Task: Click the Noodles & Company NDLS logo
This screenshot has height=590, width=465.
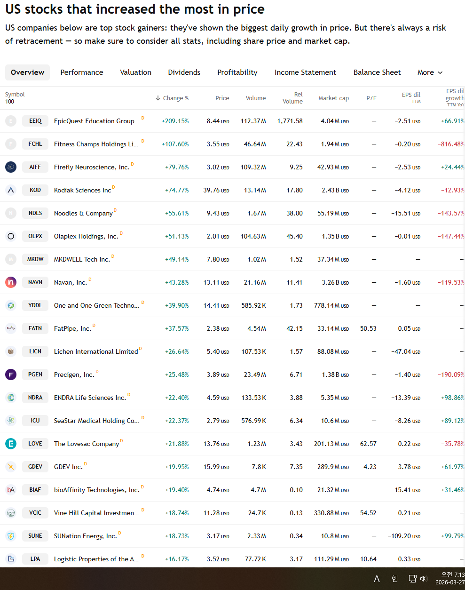Action: pyautogui.click(x=11, y=213)
